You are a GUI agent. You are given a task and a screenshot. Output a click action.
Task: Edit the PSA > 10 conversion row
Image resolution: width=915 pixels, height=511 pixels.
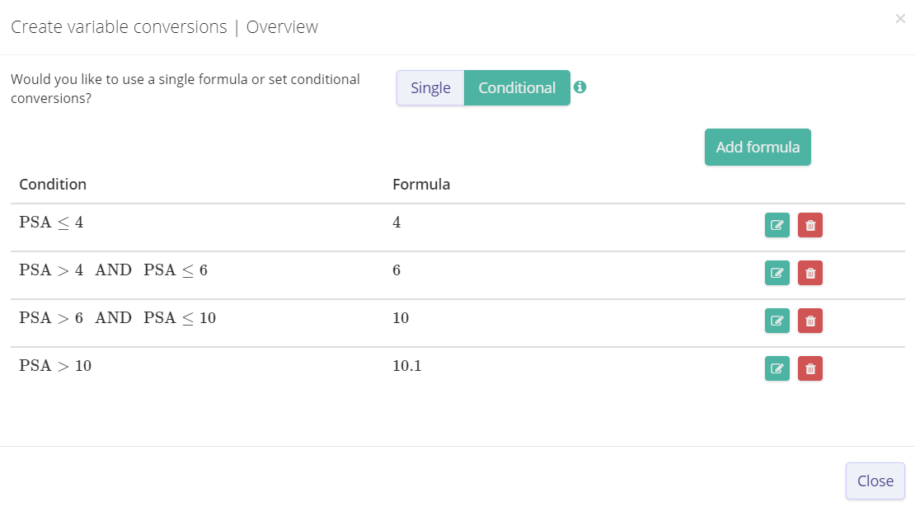click(x=777, y=368)
